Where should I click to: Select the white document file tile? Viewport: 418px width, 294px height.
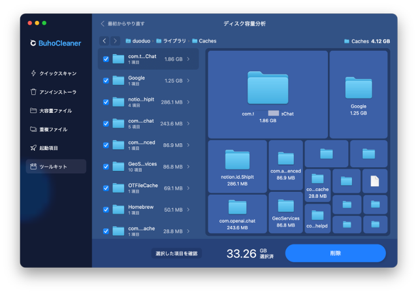(375, 181)
